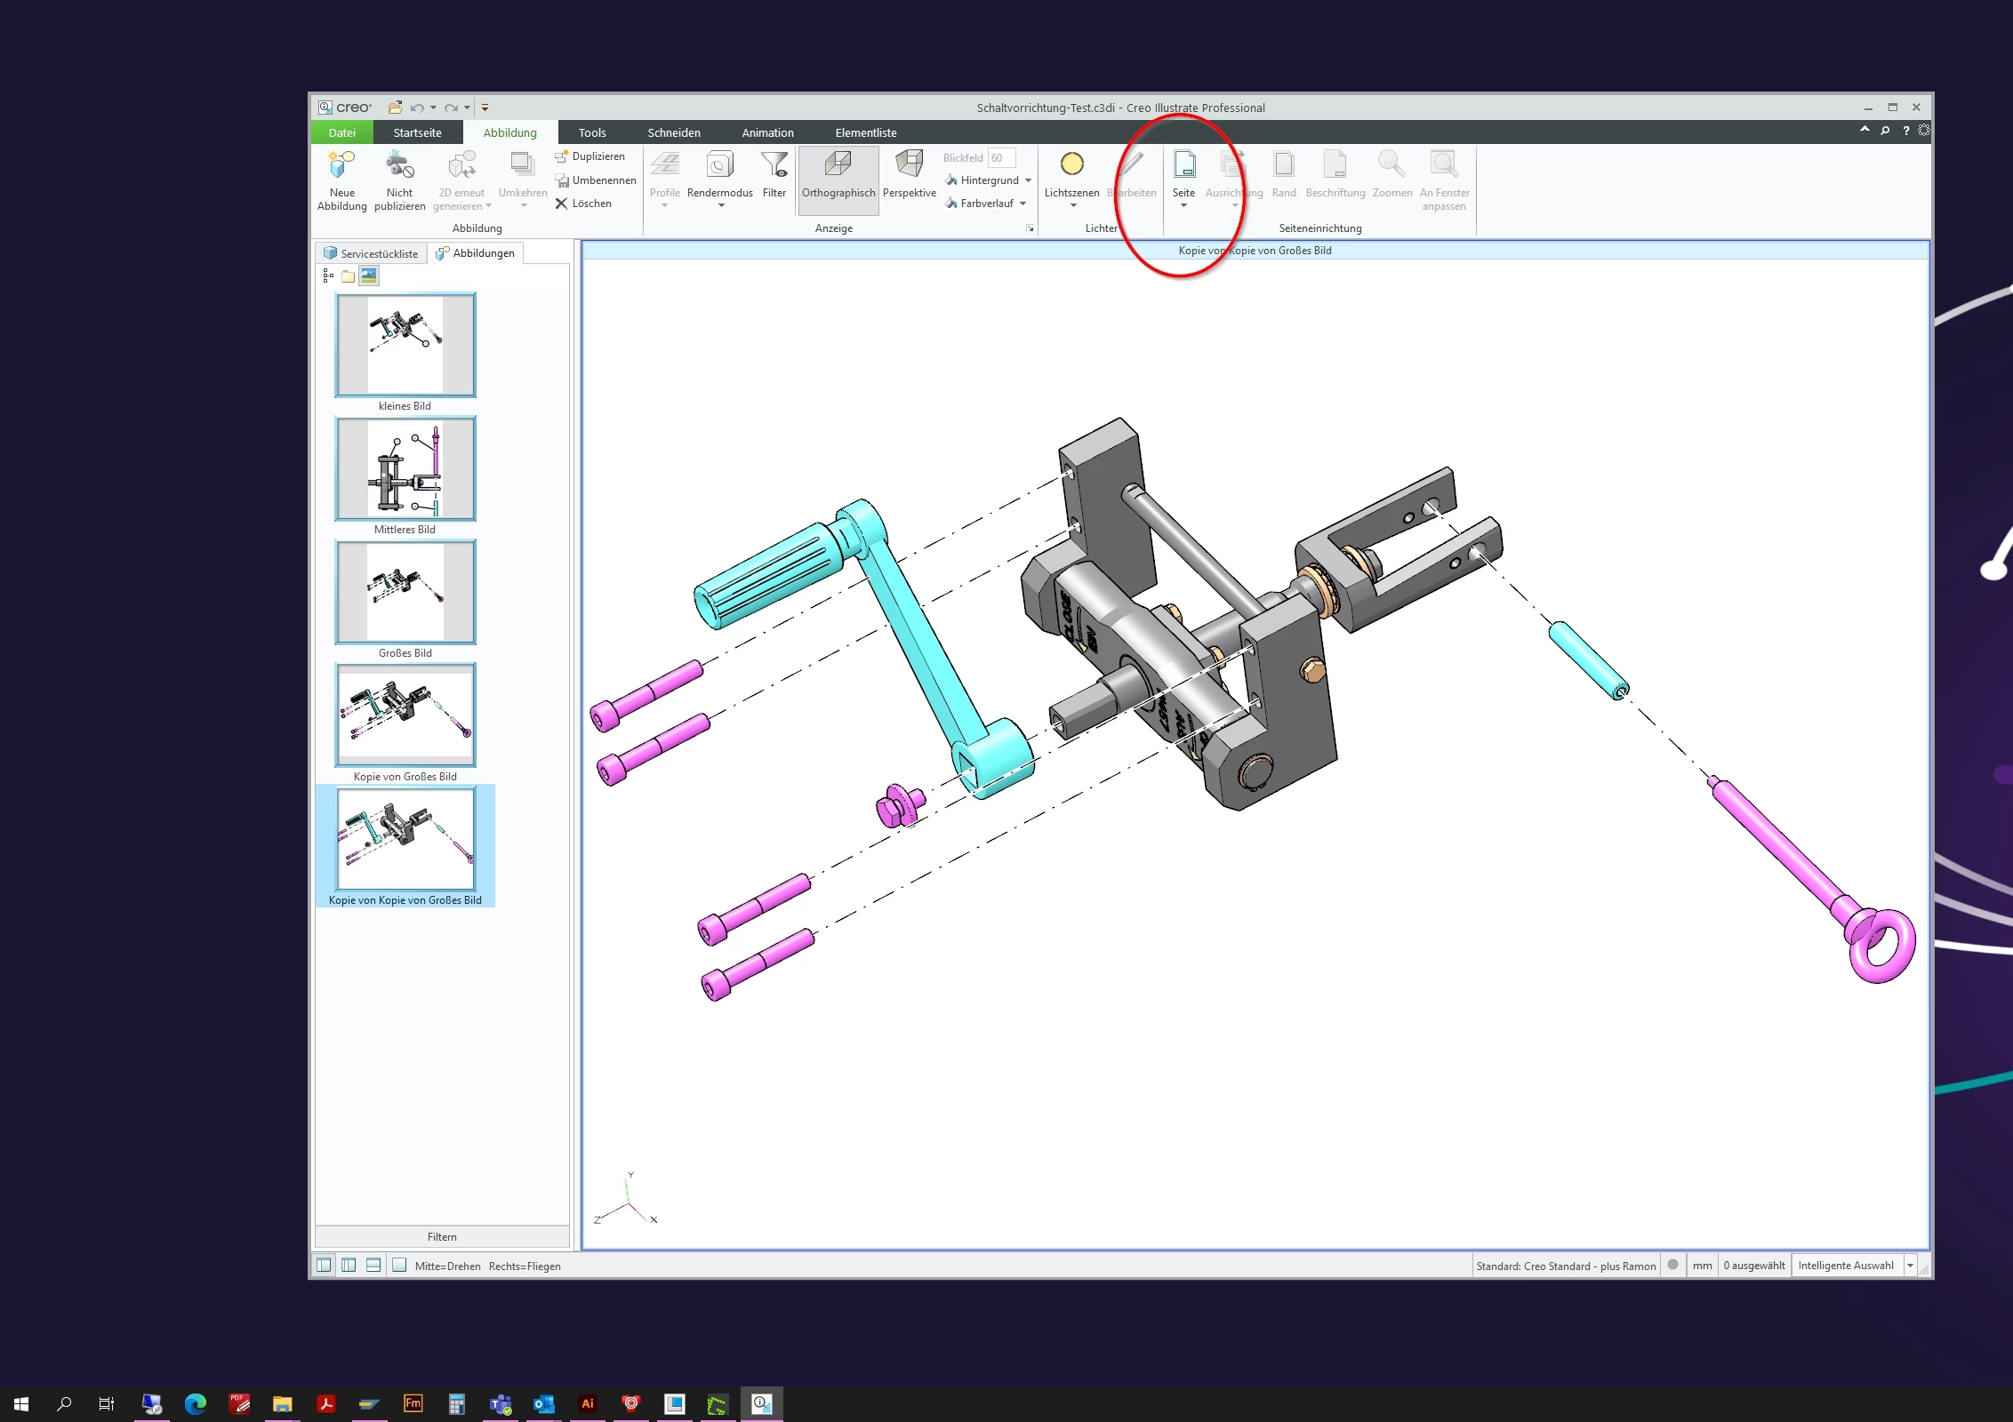Open the Hintergrund dropdown
Image resolution: width=2013 pixels, height=1422 pixels.
(x=1028, y=180)
